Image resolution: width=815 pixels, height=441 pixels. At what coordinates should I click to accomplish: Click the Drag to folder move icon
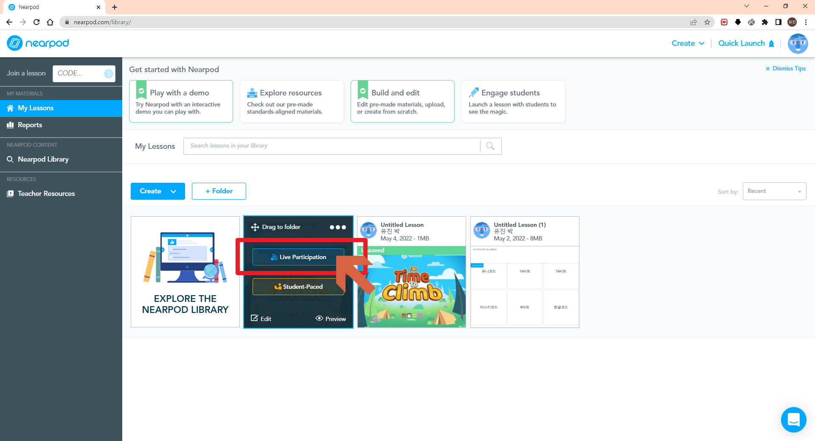click(255, 227)
